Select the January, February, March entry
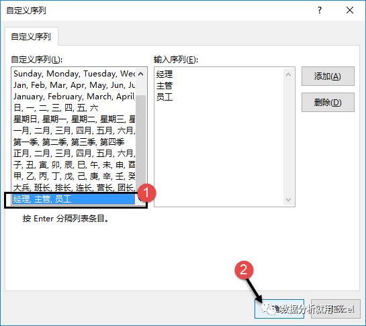Viewport: 366px width, 326px height. pyautogui.click(x=74, y=97)
